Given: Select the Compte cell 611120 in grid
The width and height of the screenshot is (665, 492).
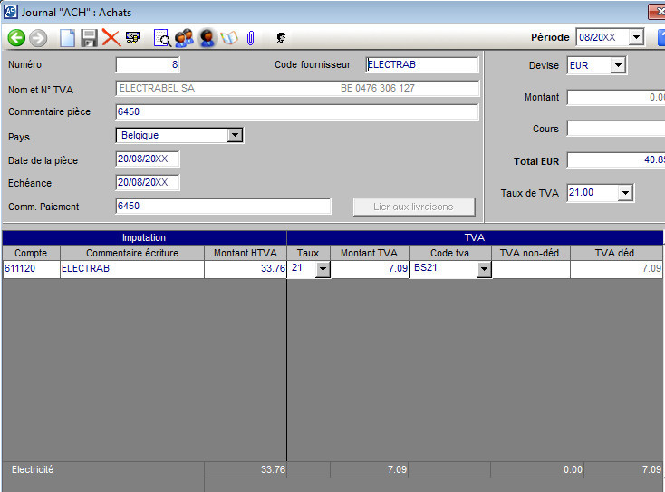Looking at the screenshot, I should (31, 269).
